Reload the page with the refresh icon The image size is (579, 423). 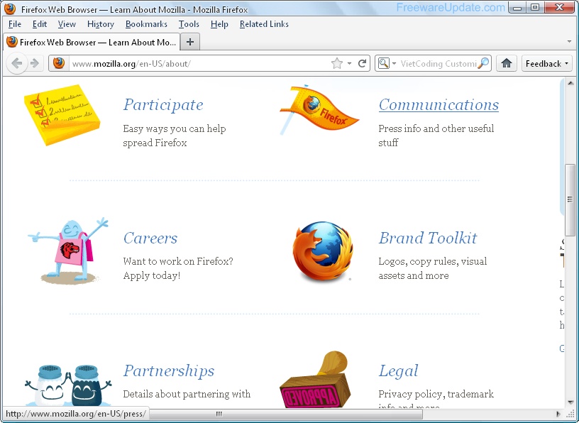click(x=363, y=64)
